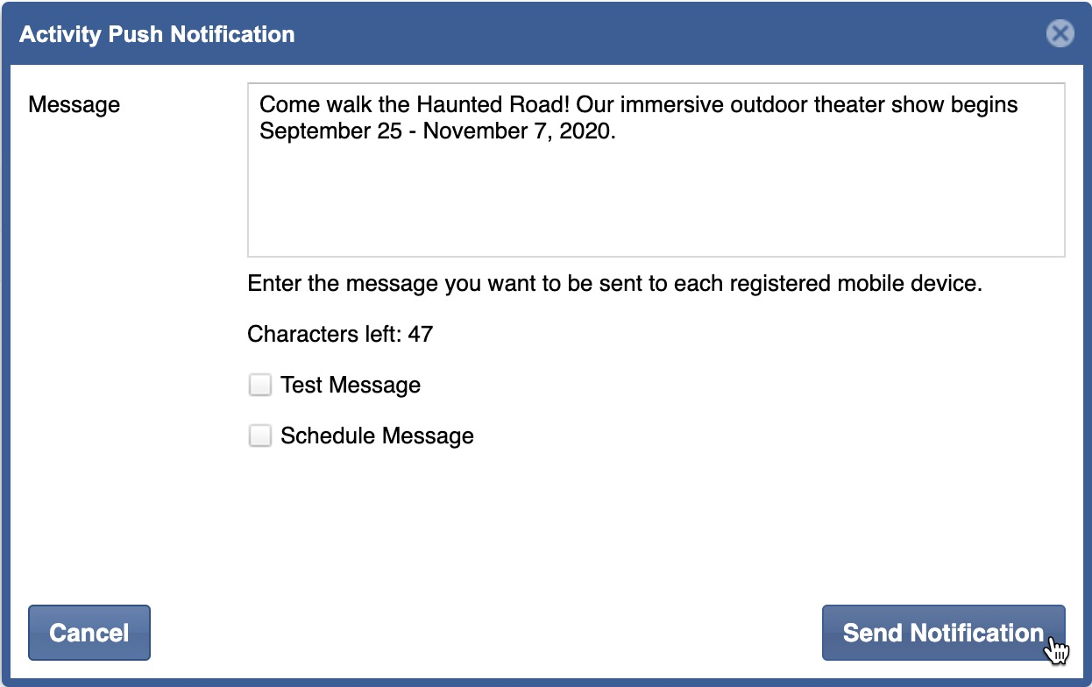The height and width of the screenshot is (687, 1092).
Task: Close the Activity Push Notification dialog
Action: [1060, 34]
